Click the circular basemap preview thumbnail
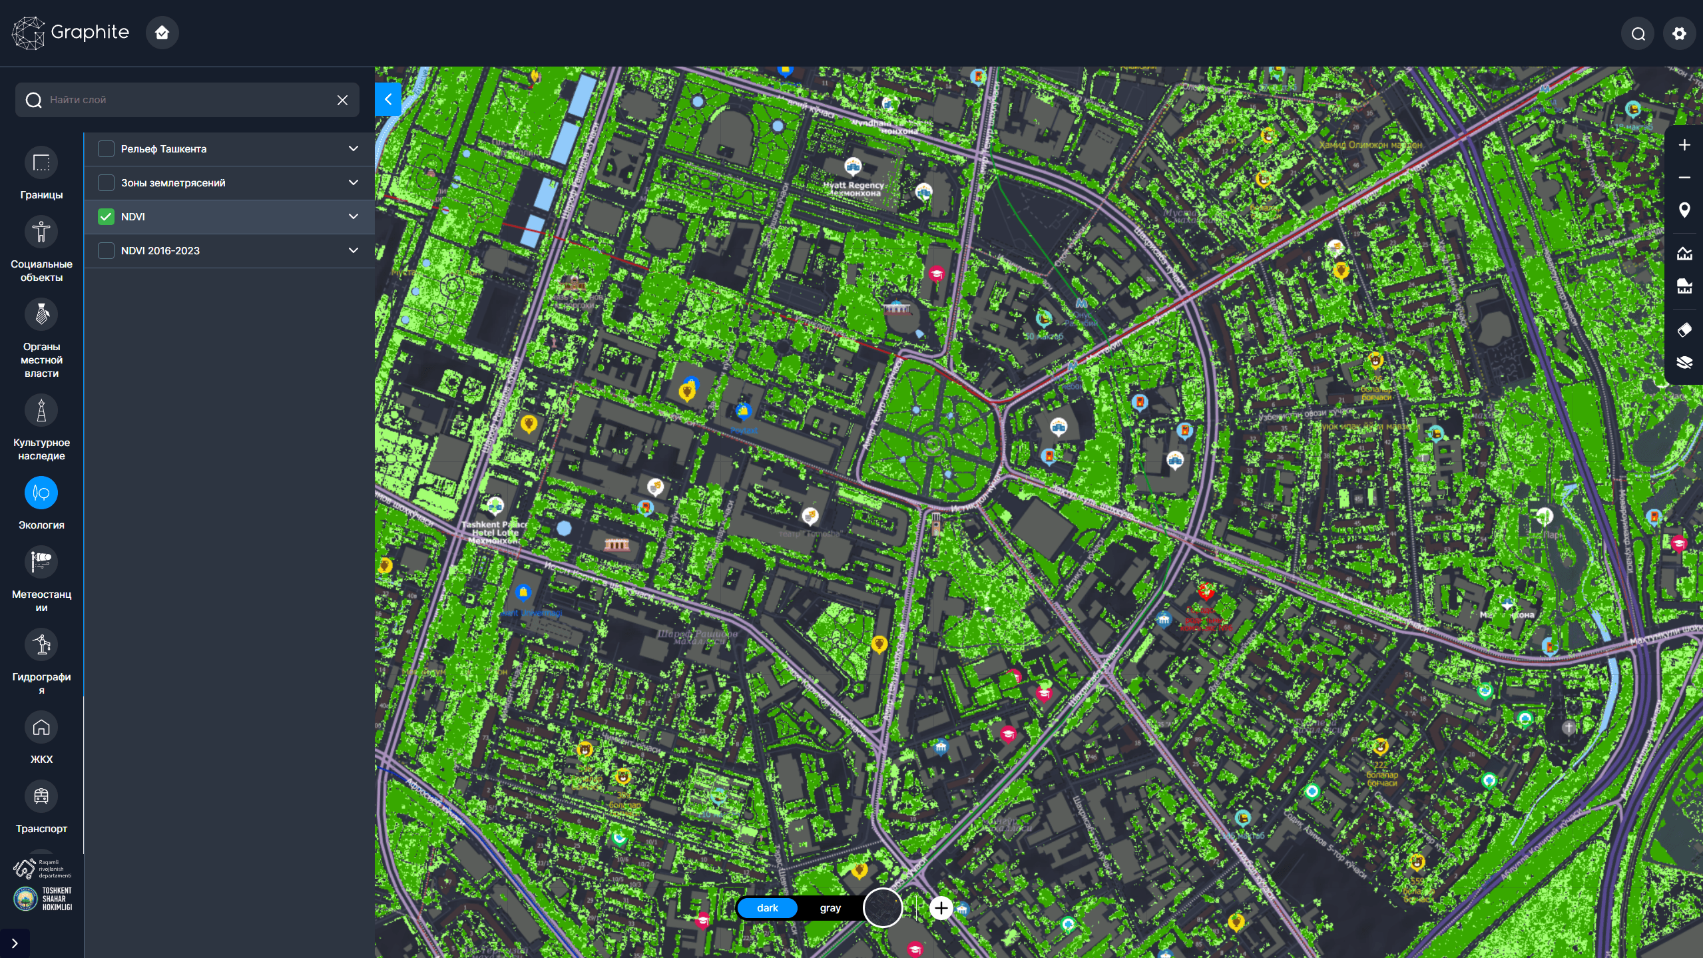 click(883, 907)
